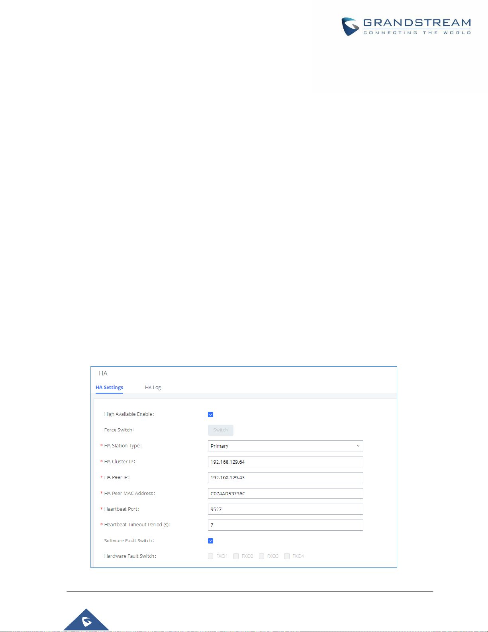Screen dimensions: 488x632
Task: Click the HA Cluster IP field
Action: point(285,462)
